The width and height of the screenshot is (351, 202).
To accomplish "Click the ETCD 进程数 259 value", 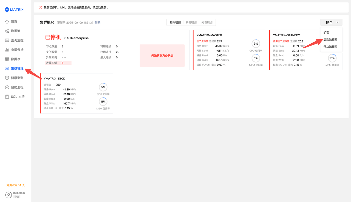I will (58, 85).
